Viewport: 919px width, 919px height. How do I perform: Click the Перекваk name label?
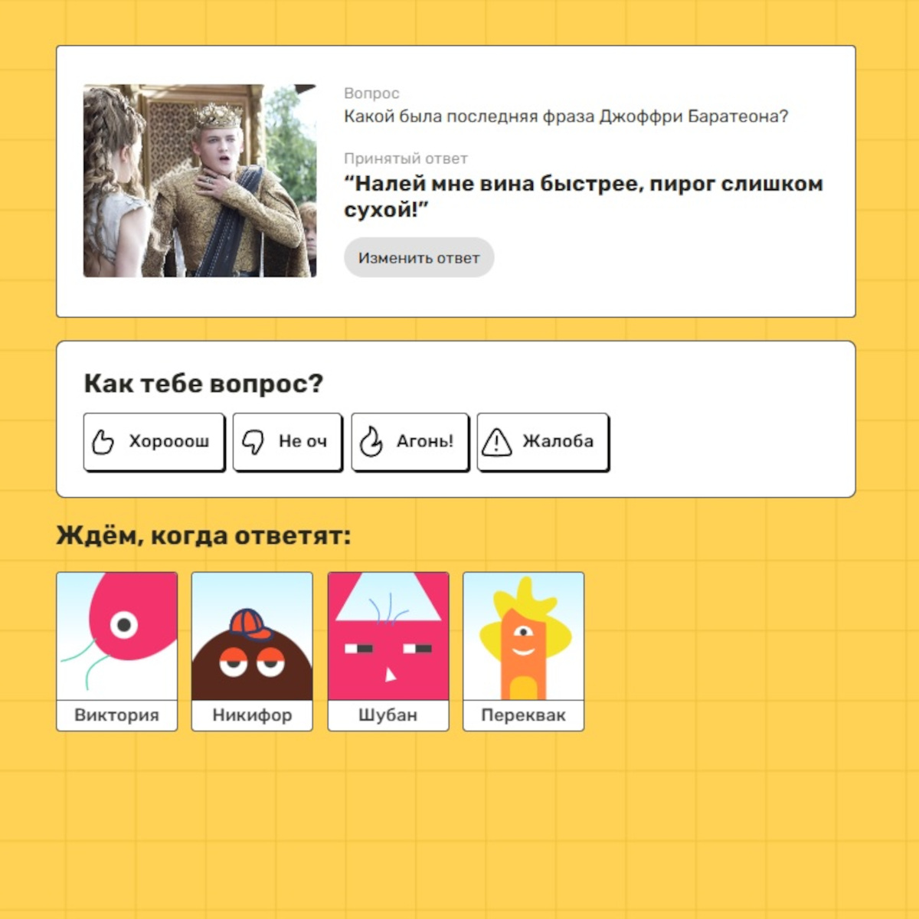point(524,715)
